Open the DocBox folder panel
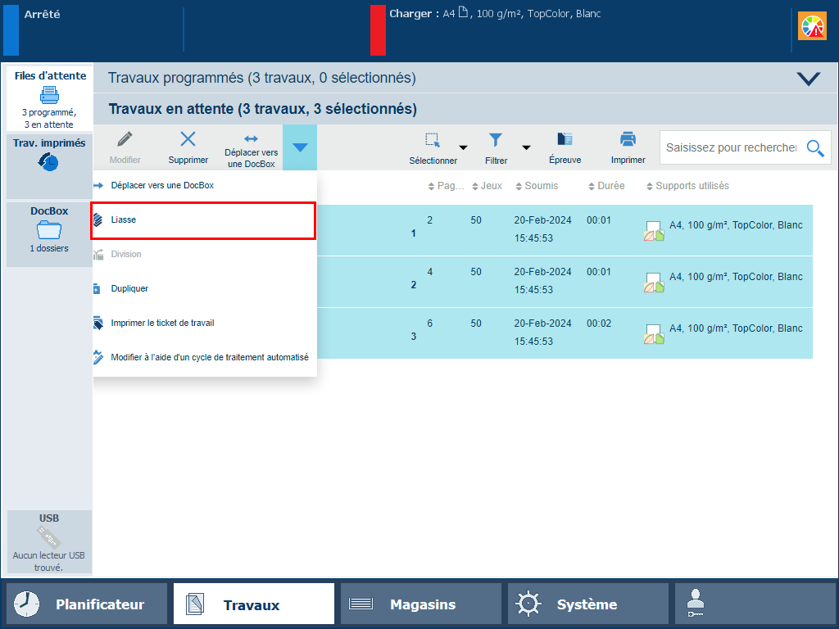This screenshot has width=839, height=629. [x=49, y=233]
